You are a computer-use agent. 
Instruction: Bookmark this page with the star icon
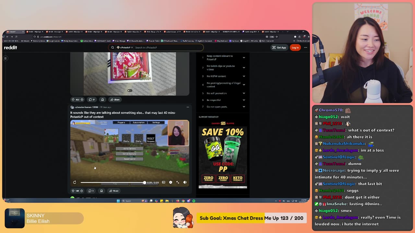277,37
